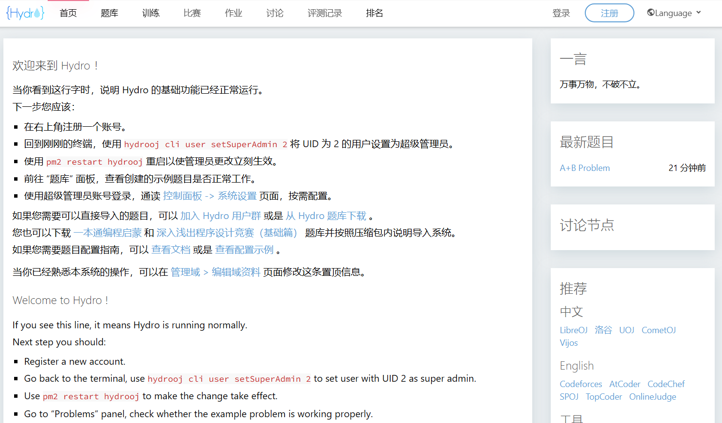The height and width of the screenshot is (423, 722).
Task: Open the 首页 nav tab
Action: coord(68,13)
